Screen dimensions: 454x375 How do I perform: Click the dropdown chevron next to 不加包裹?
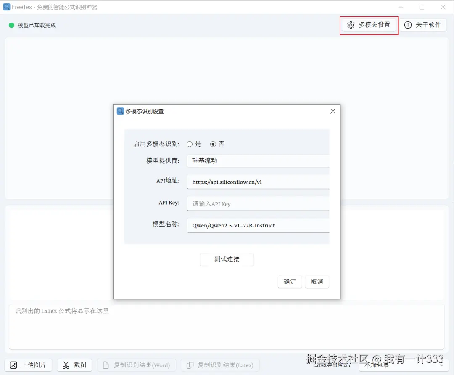[x=441, y=365]
